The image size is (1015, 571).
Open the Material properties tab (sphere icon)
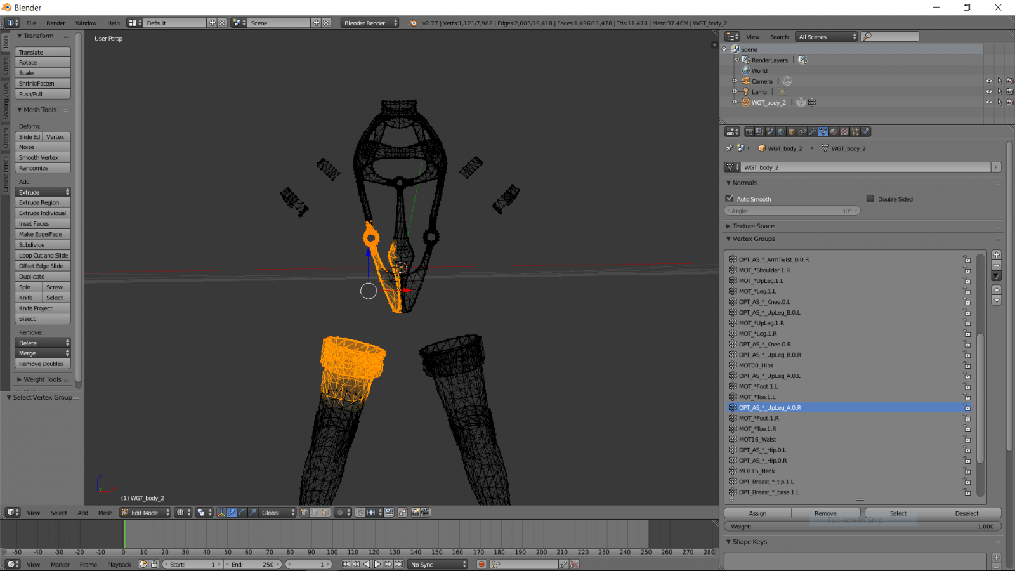tap(833, 131)
